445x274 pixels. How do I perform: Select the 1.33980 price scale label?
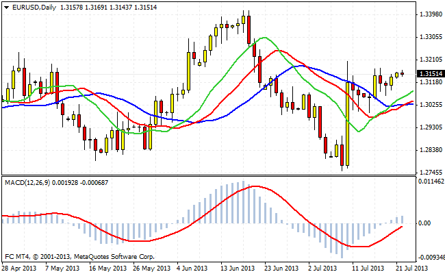point(431,14)
